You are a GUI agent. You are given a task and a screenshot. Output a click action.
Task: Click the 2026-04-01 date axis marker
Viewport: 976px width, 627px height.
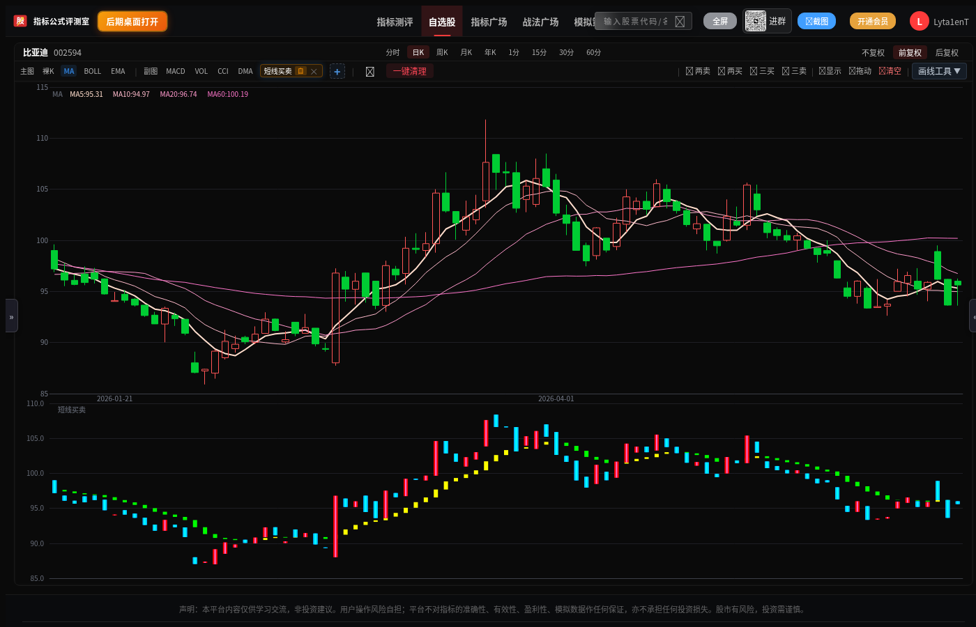[556, 398]
